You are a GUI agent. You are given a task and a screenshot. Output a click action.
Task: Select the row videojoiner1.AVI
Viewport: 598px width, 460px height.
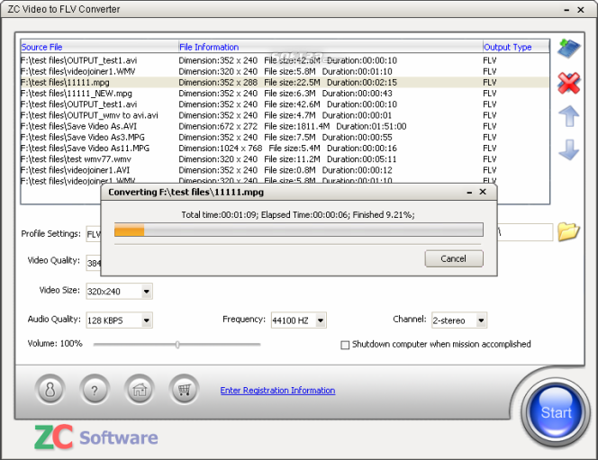(285, 170)
